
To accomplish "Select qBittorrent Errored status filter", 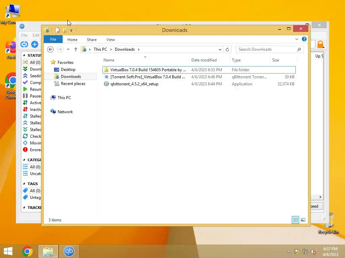I will 32,149.
